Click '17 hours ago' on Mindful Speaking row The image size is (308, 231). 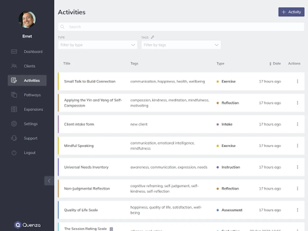pos(270,146)
